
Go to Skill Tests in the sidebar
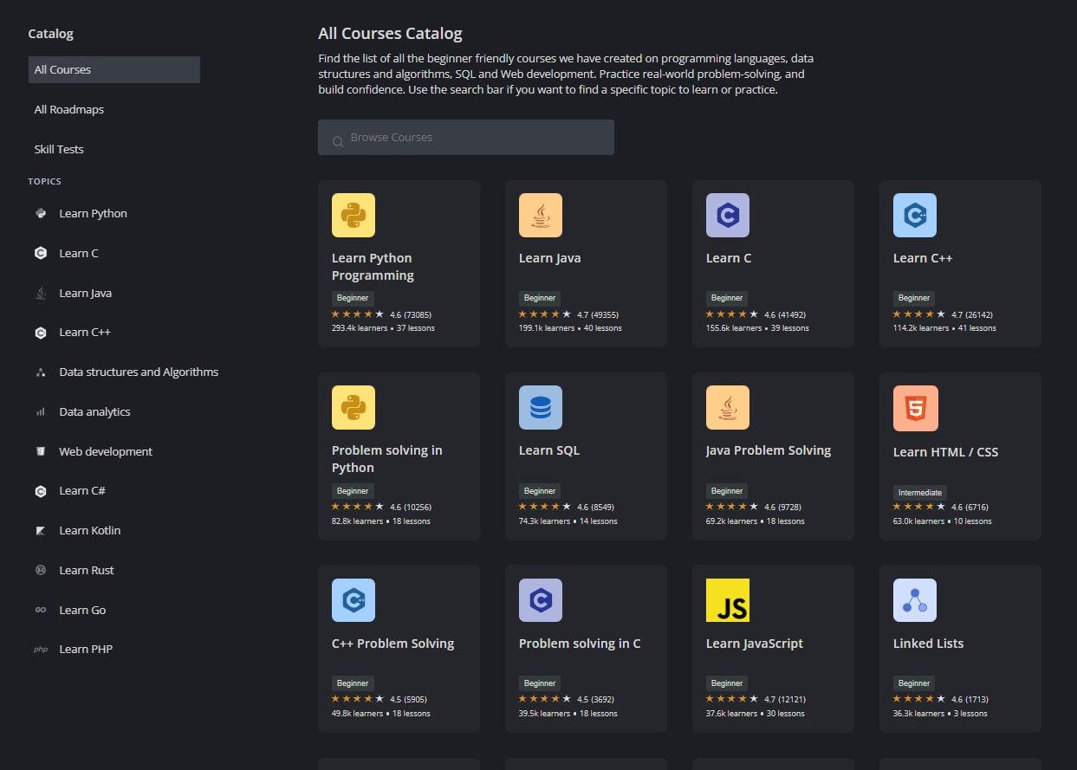tap(59, 150)
